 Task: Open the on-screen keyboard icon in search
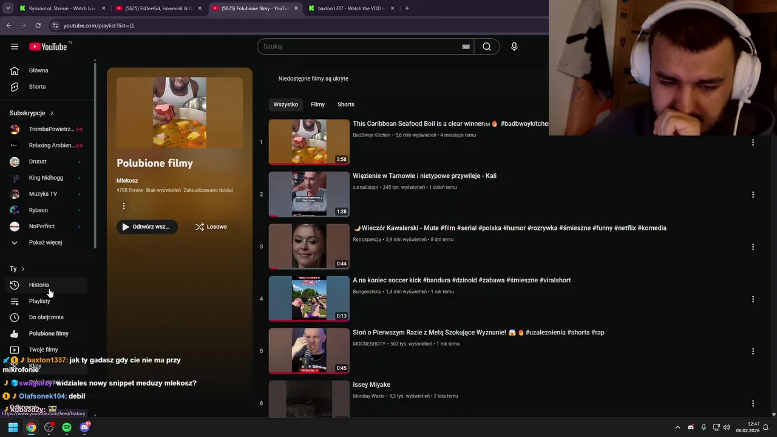click(x=466, y=47)
